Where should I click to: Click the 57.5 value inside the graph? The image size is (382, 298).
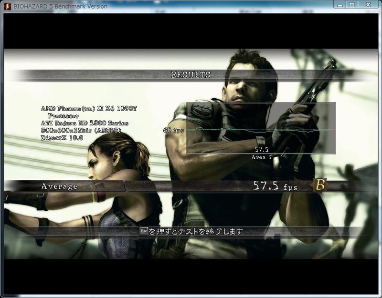click(261, 149)
